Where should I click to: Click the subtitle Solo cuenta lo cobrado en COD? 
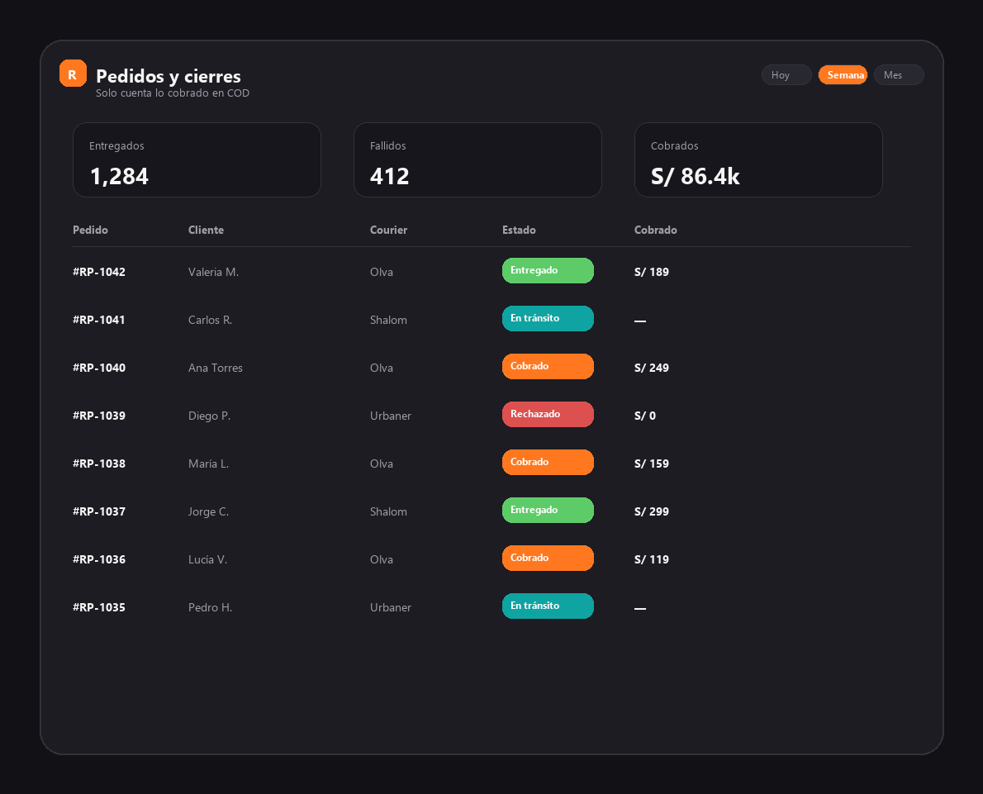[173, 93]
